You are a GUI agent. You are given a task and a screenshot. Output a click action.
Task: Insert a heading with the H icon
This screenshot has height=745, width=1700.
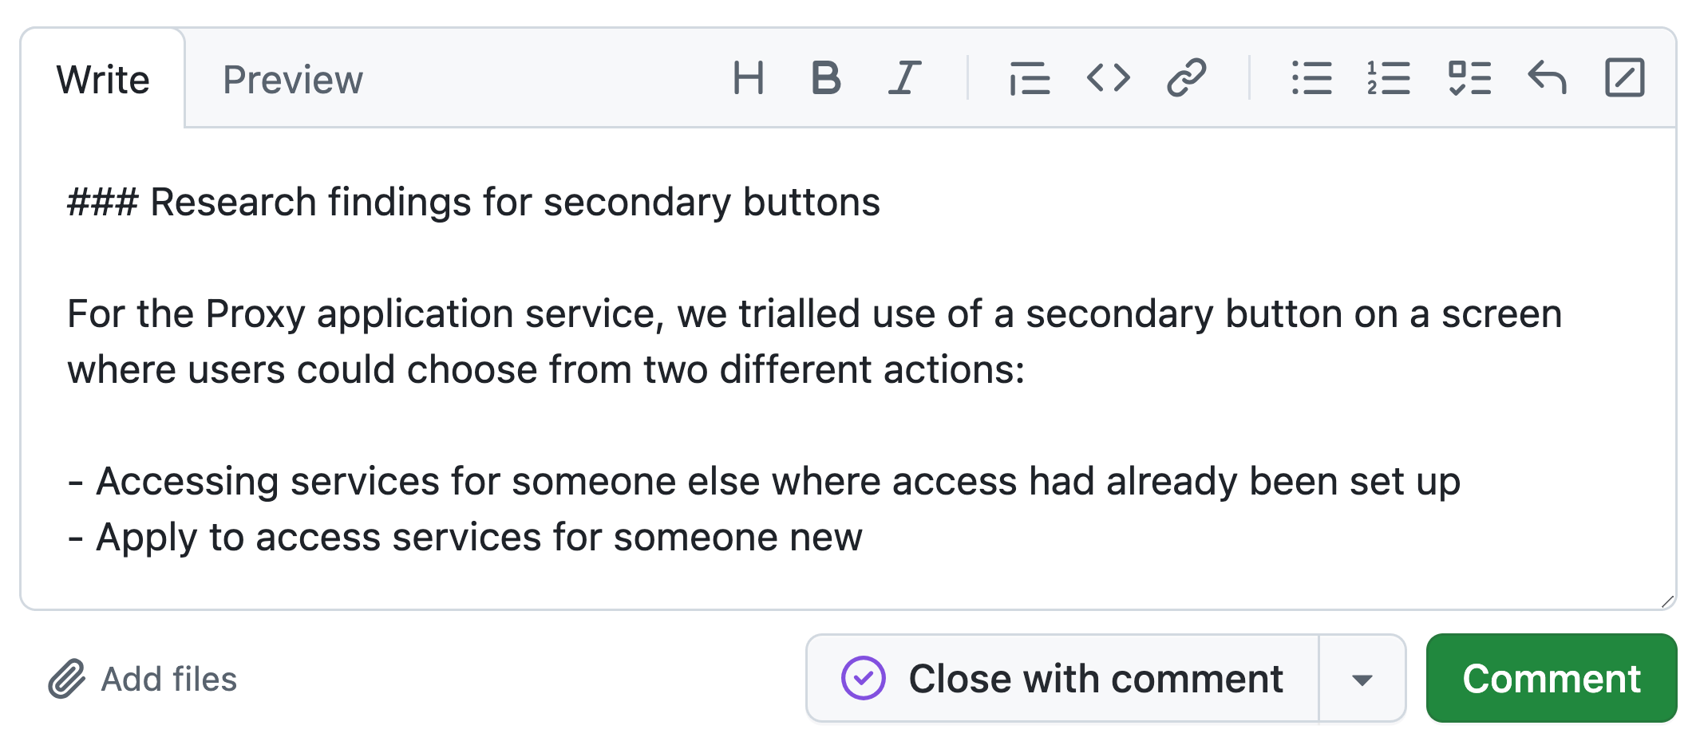pos(749,78)
